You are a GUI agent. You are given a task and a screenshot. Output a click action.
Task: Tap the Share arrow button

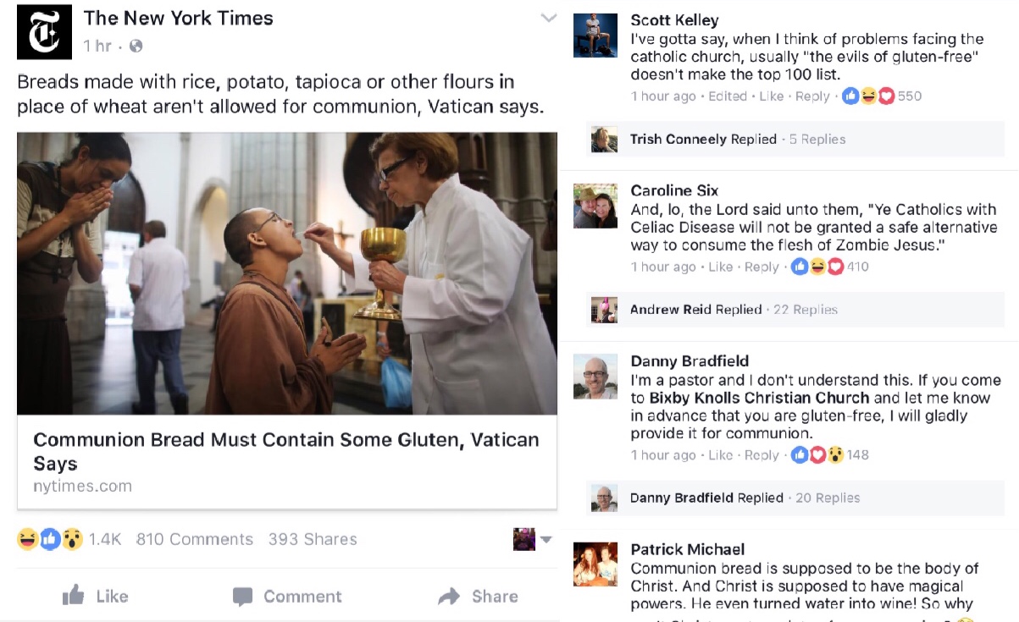click(x=478, y=597)
